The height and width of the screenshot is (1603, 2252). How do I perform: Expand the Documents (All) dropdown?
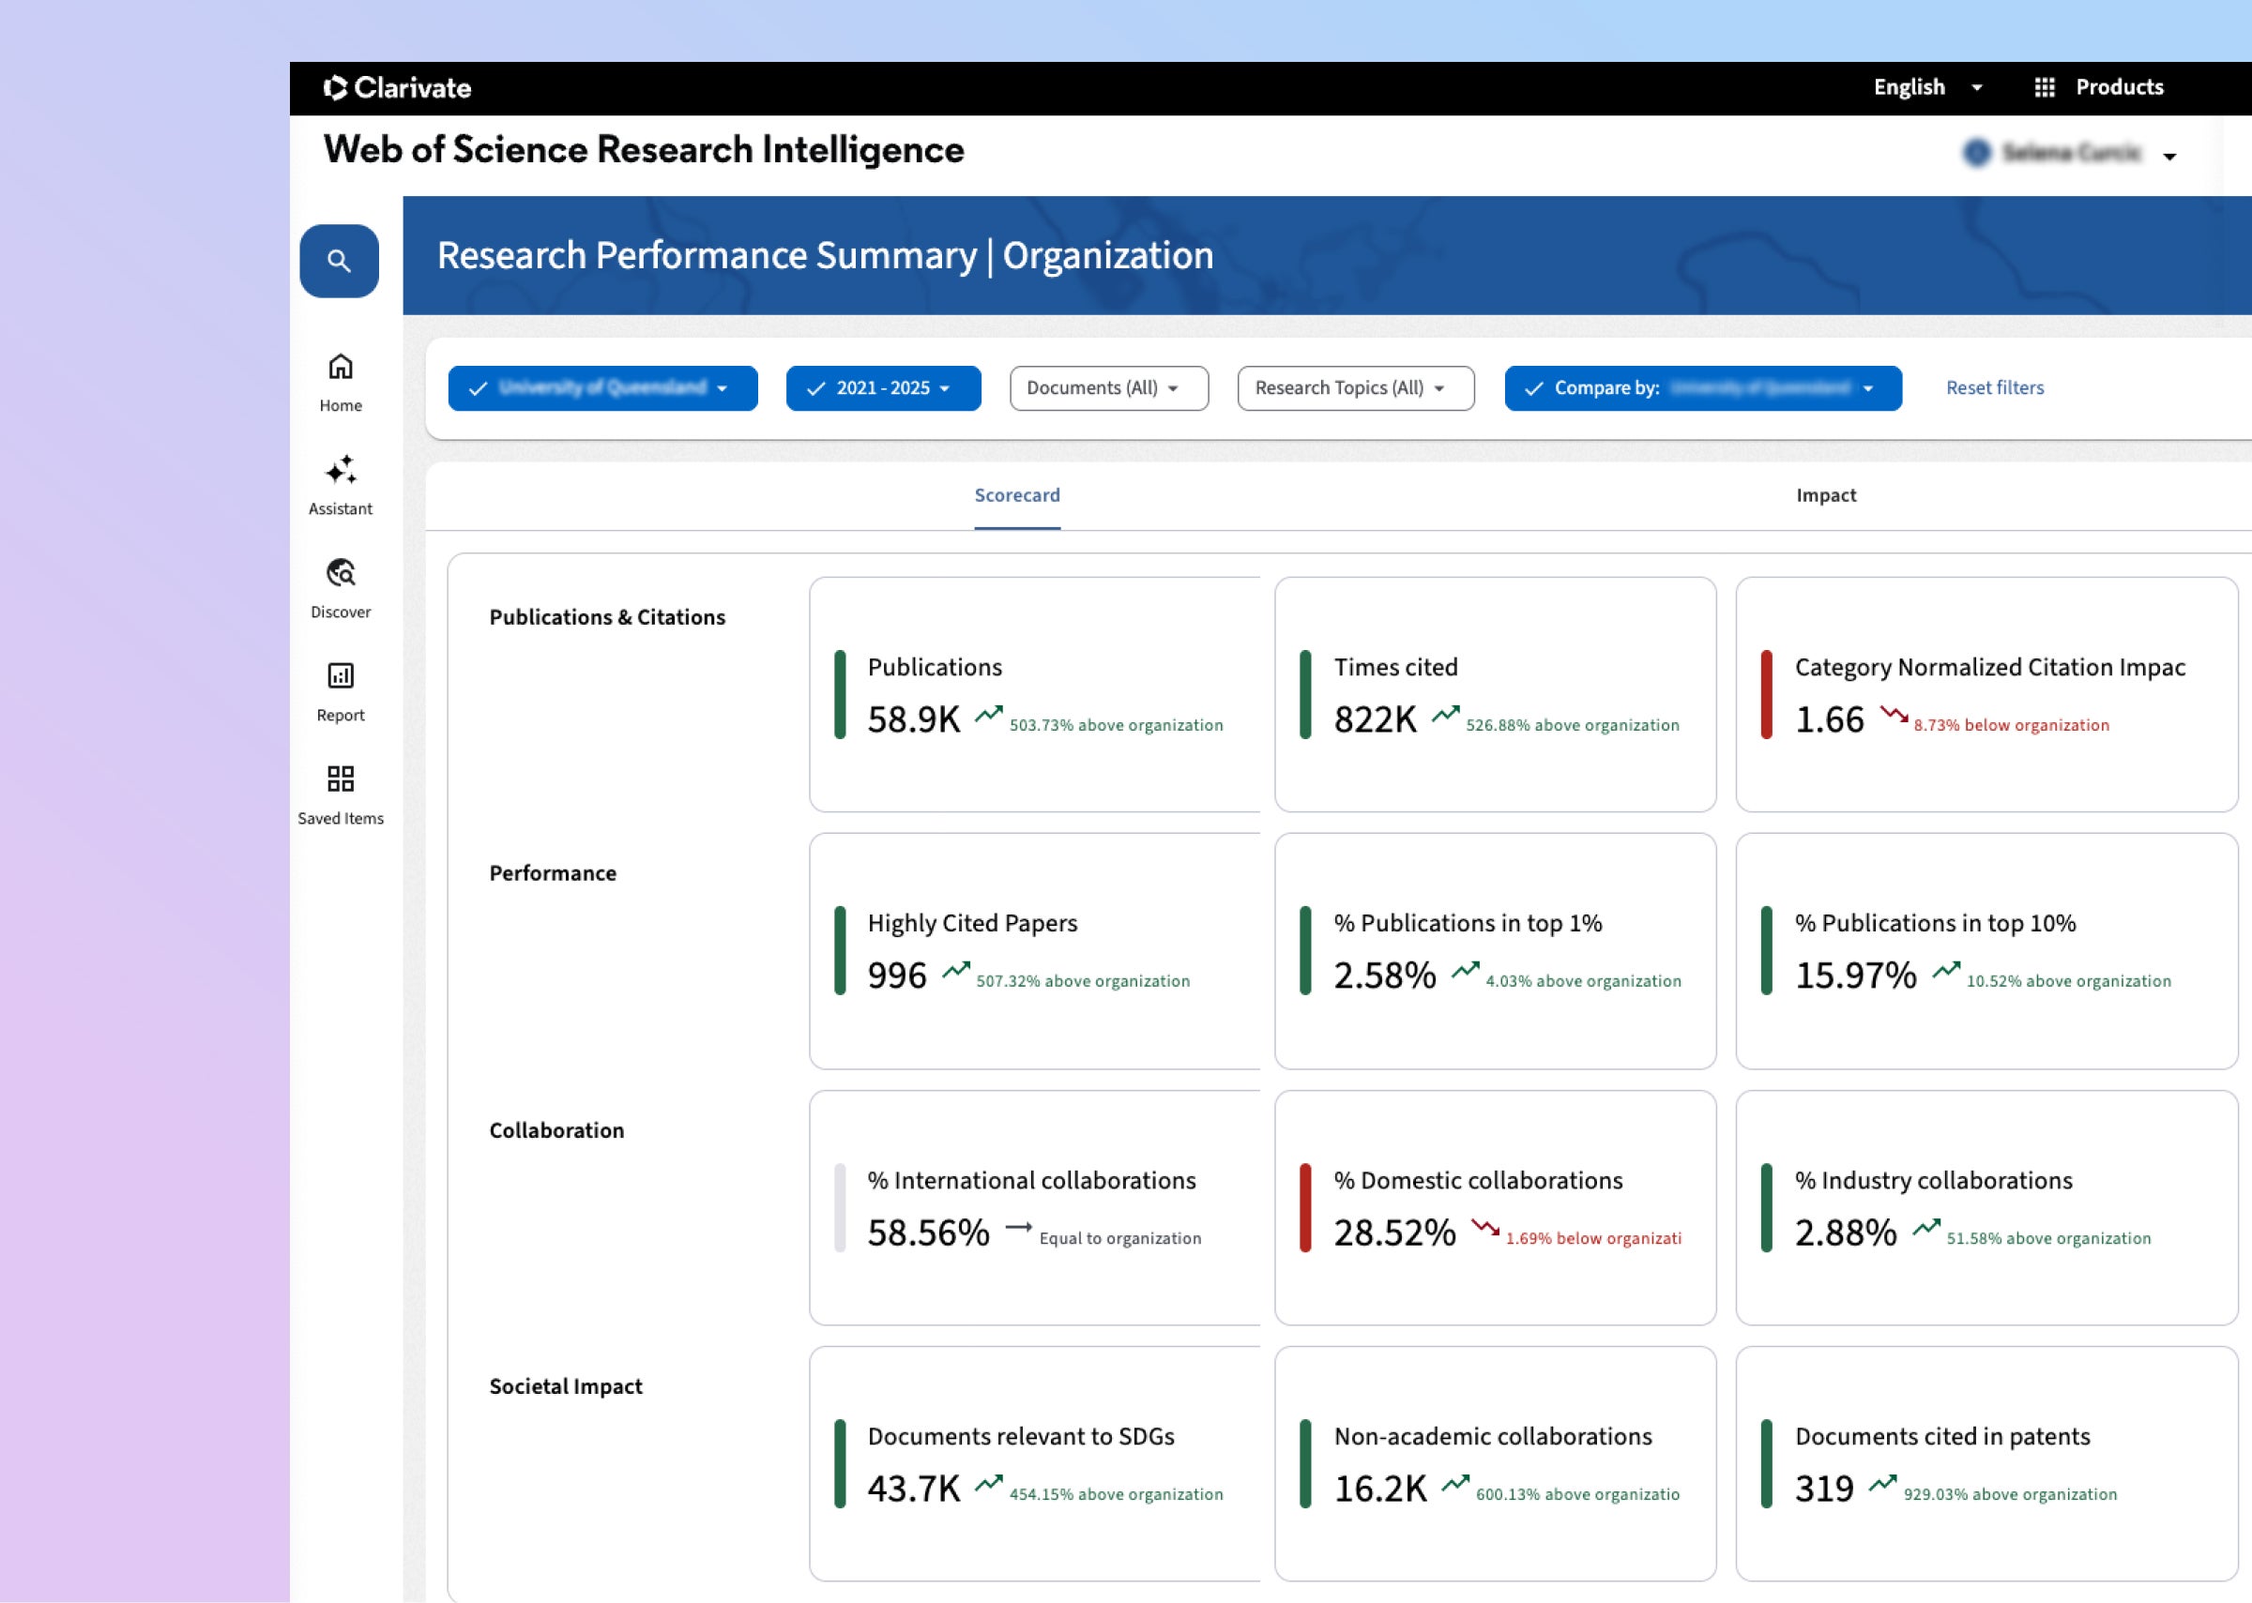(x=1108, y=388)
